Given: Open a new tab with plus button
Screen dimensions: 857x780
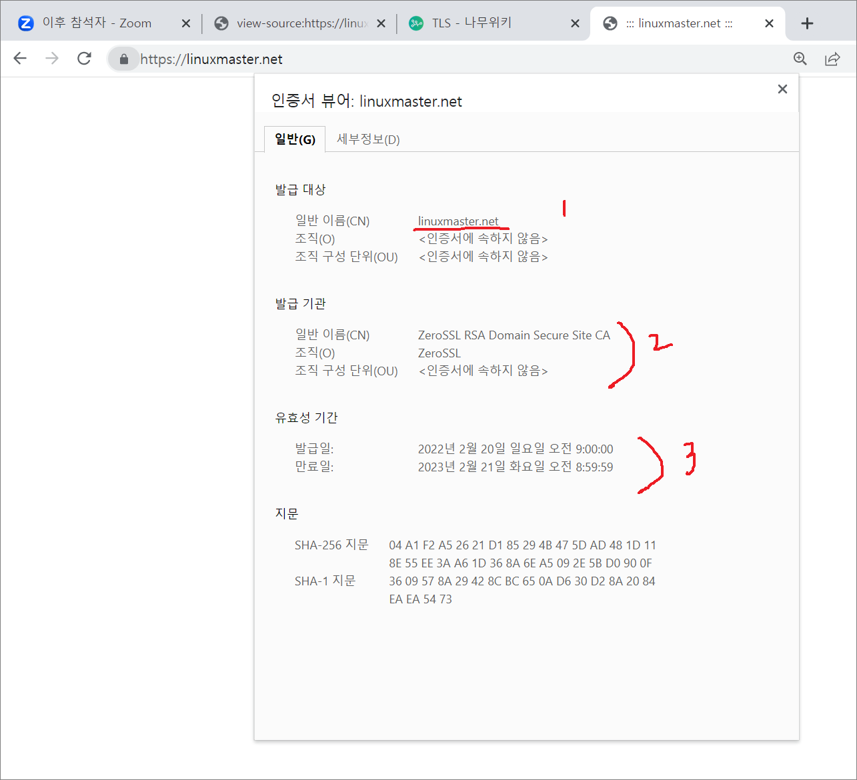Looking at the screenshot, I should point(807,23).
